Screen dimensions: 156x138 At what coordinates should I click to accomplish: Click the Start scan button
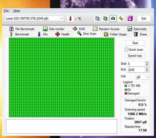[135, 43]
